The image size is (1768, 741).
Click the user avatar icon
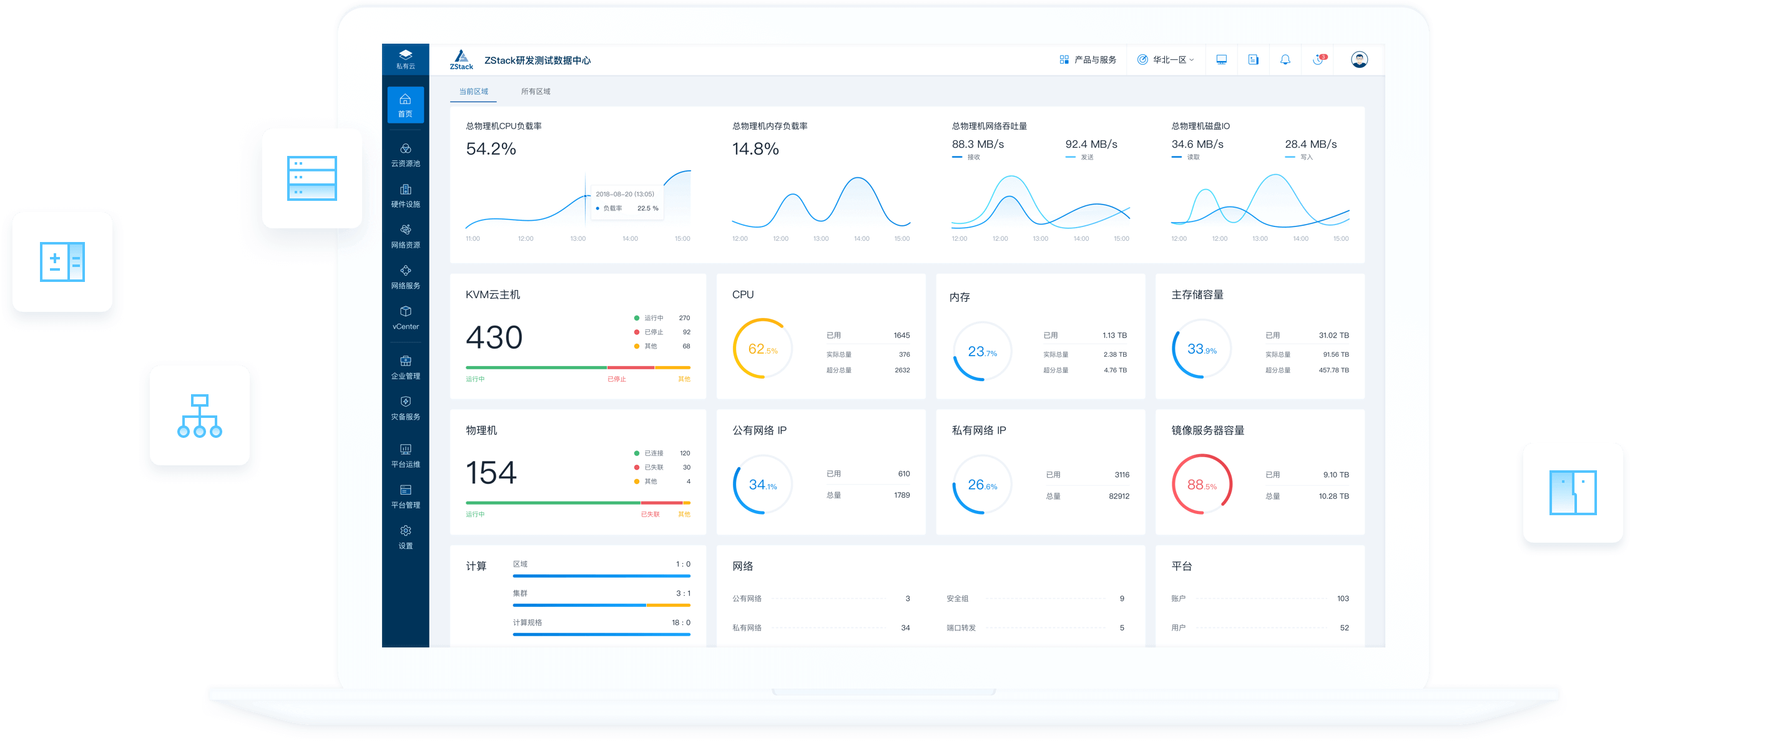(1358, 60)
